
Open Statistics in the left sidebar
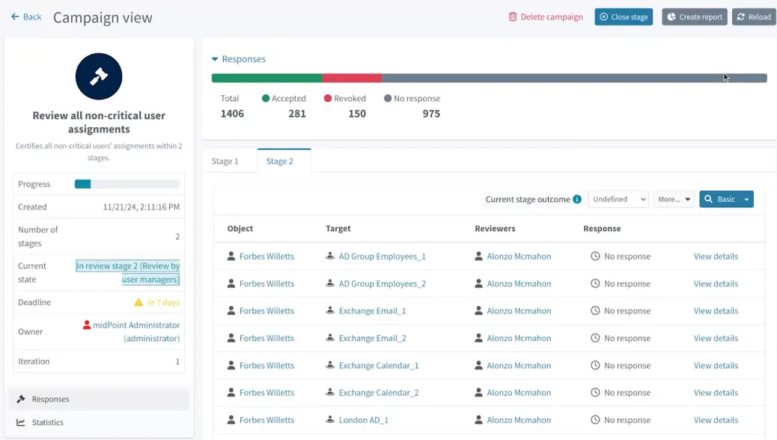click(x=47, y=423)
